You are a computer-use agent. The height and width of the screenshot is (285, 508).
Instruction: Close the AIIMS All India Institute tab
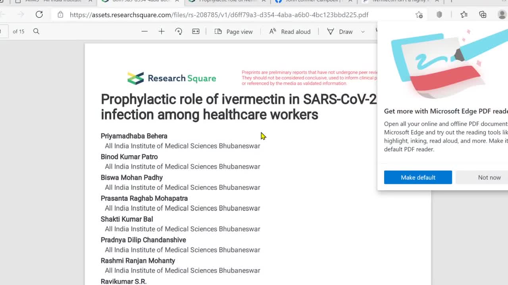point(90,1)
